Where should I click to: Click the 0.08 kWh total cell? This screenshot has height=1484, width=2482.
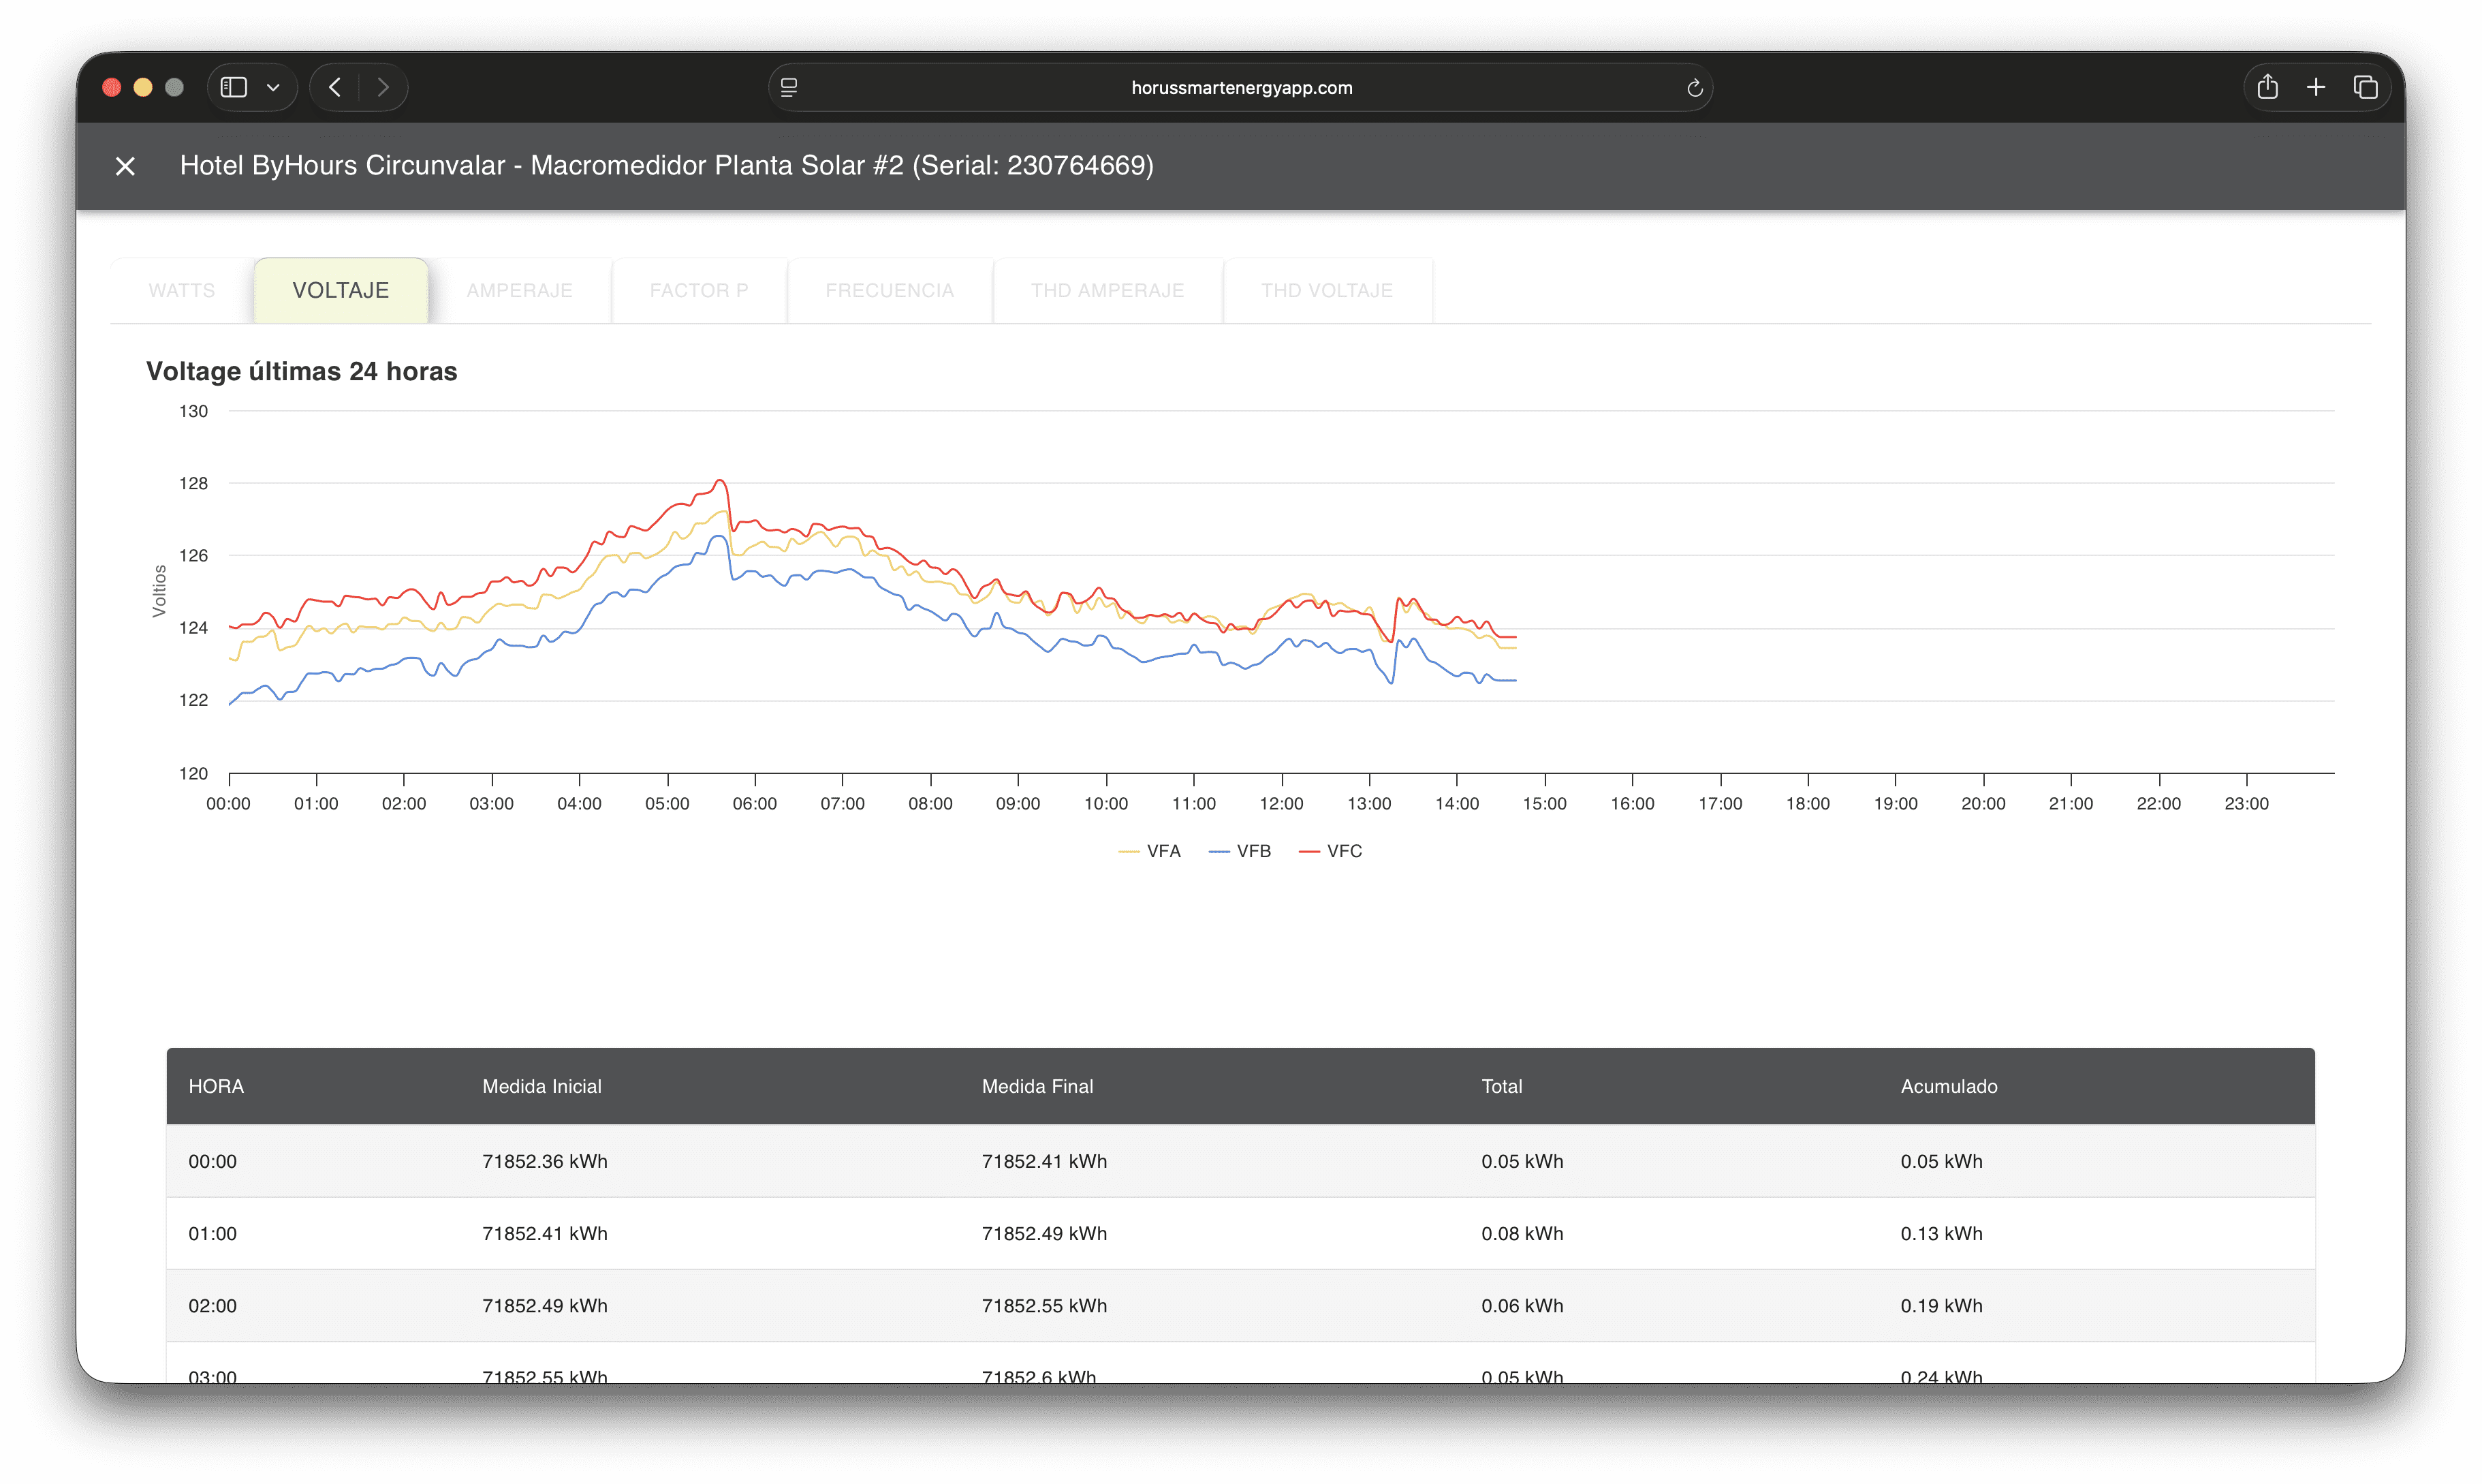pyautogui.click(x=1522, y=1234)
